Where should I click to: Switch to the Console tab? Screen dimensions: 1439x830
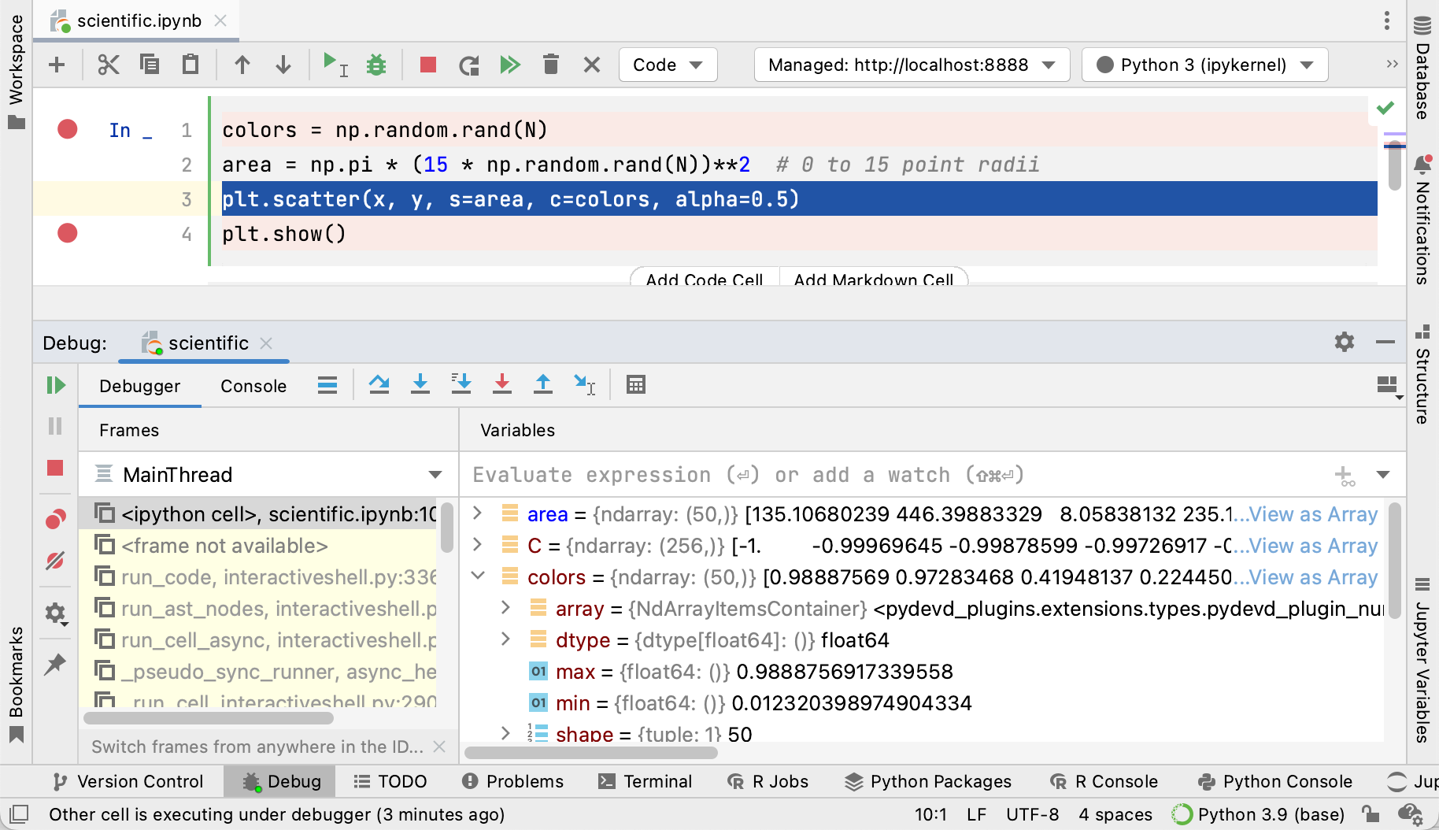pyautogui.click(x=253, y=386)
